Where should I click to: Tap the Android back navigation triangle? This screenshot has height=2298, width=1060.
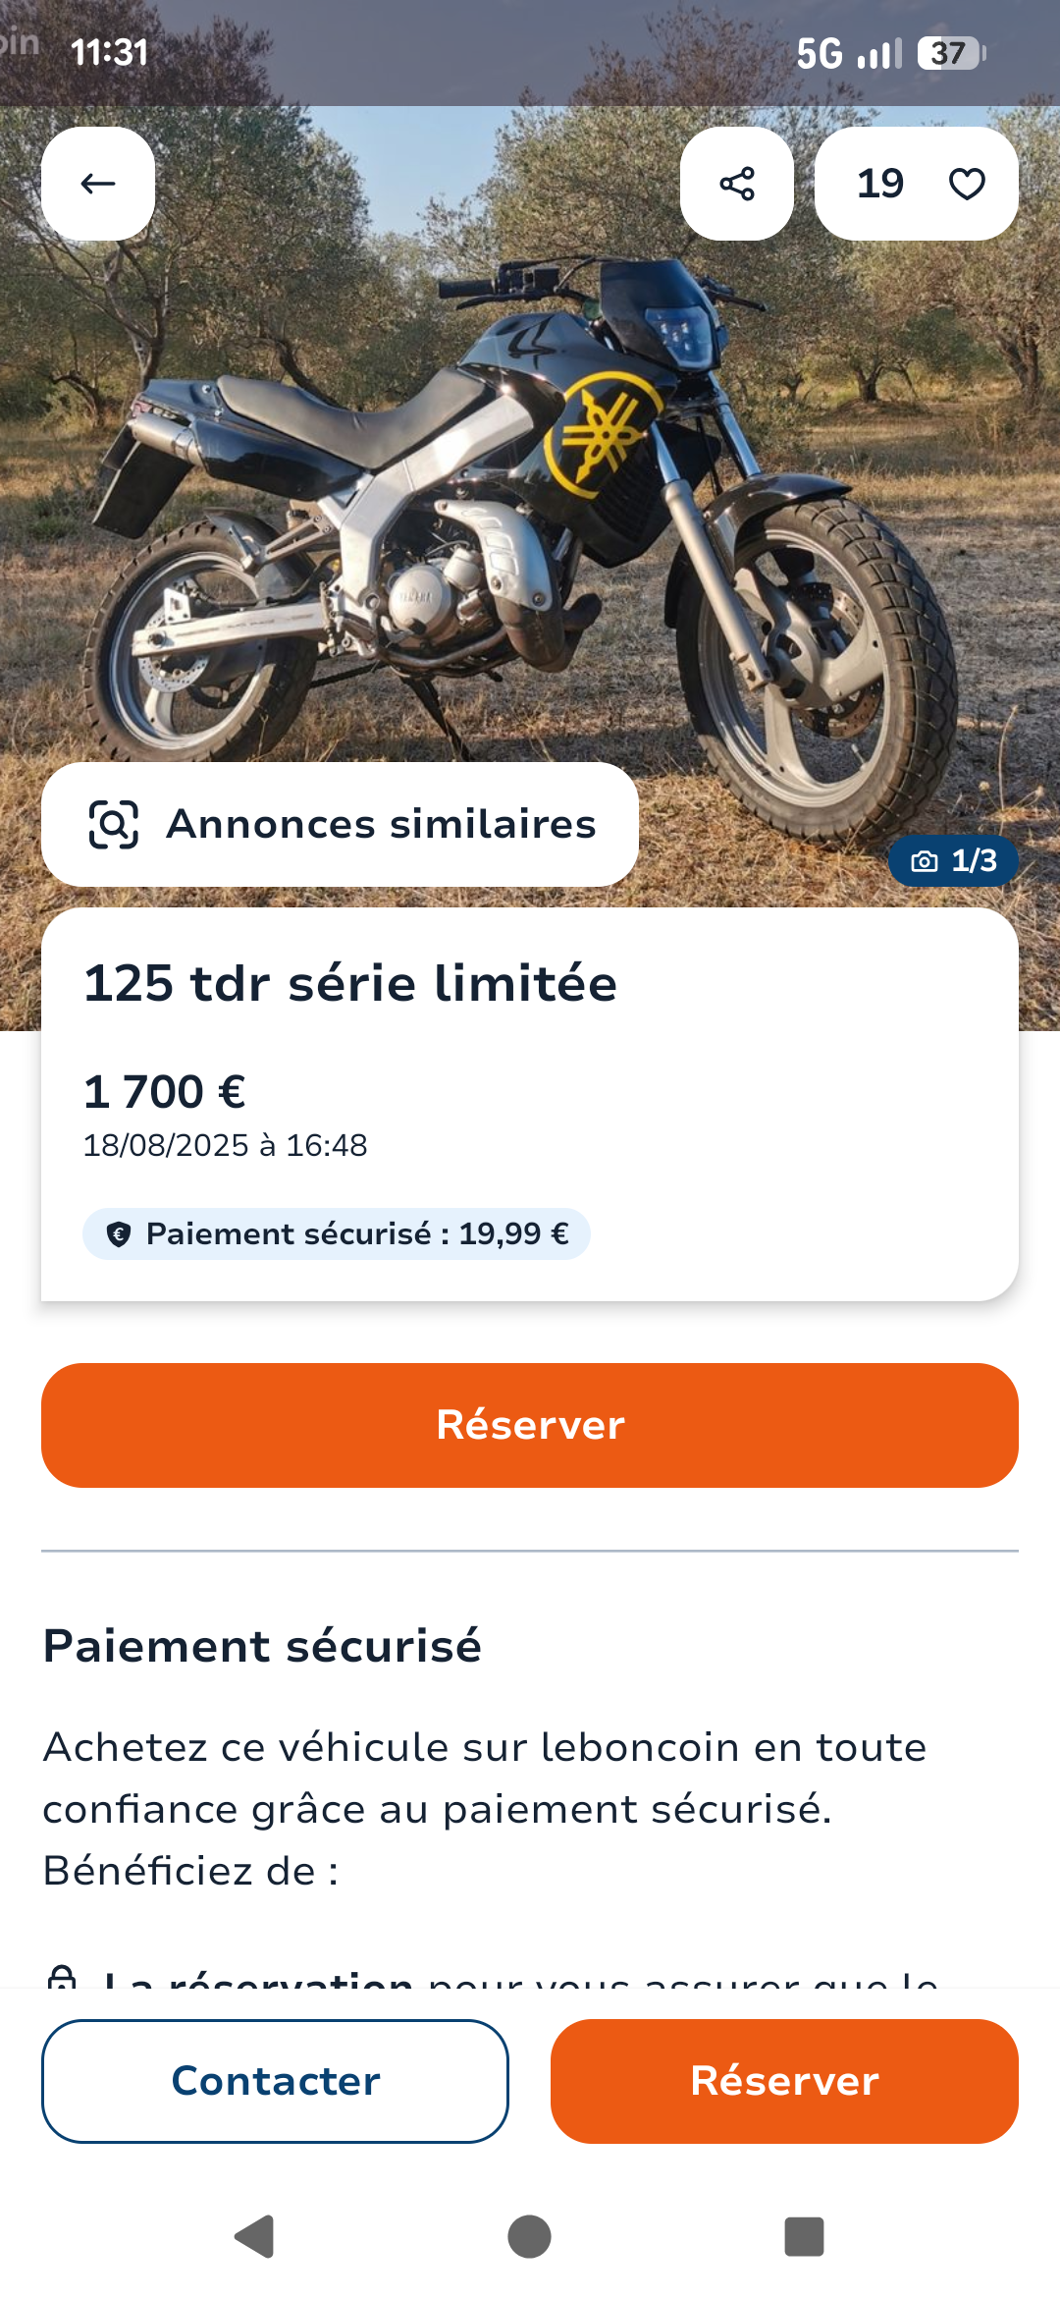tap(255, 2236)
